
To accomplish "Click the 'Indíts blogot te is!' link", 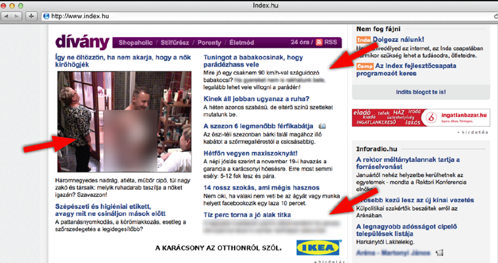I will point(420,92).
